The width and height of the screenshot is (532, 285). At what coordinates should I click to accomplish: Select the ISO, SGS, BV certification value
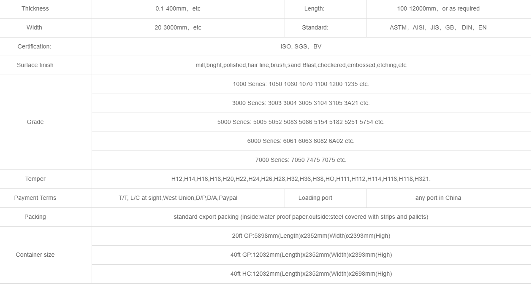tap(301, 46)
